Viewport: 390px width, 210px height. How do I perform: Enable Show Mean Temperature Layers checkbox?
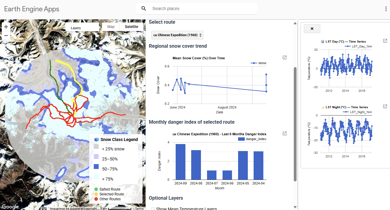pos(153,209)
